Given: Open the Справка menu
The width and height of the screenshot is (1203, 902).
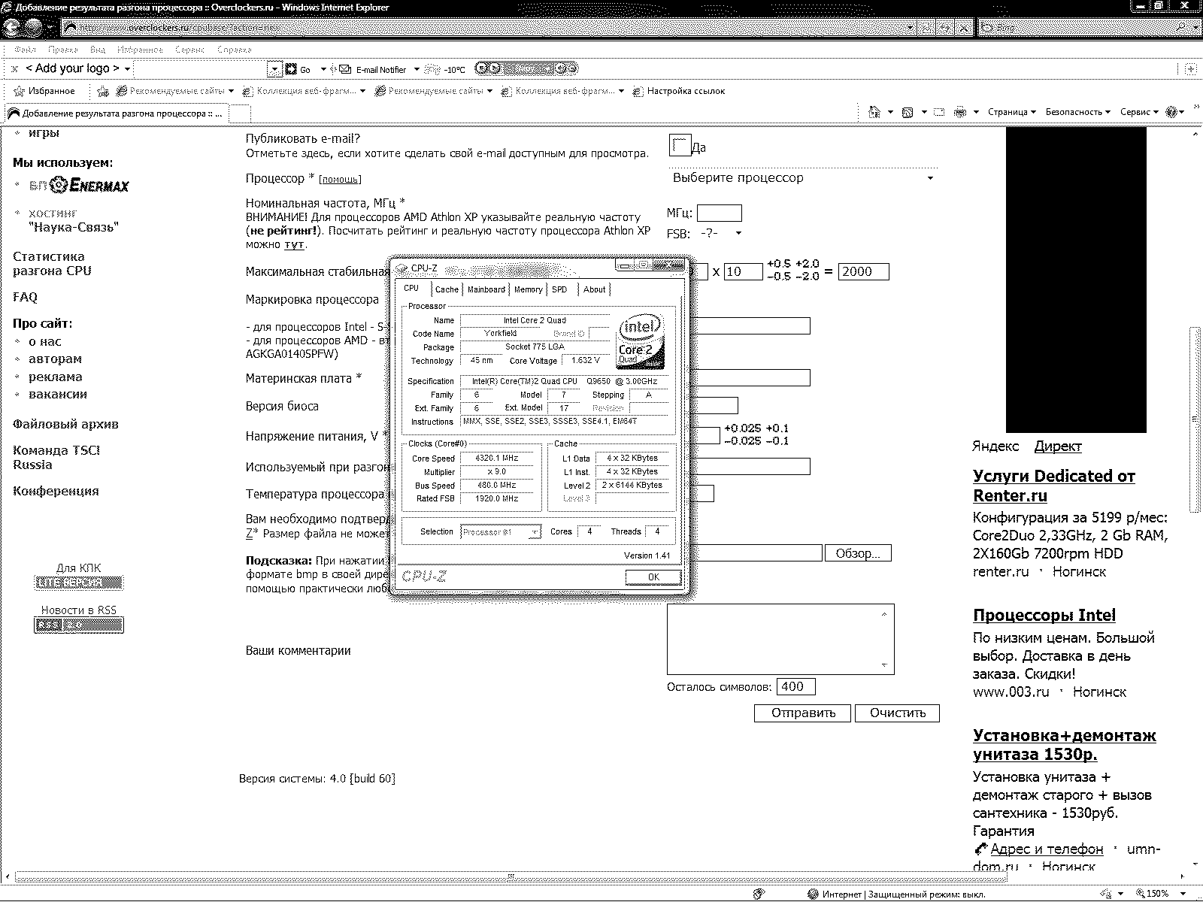Looking at the screenshot, I should coord(234,50).
